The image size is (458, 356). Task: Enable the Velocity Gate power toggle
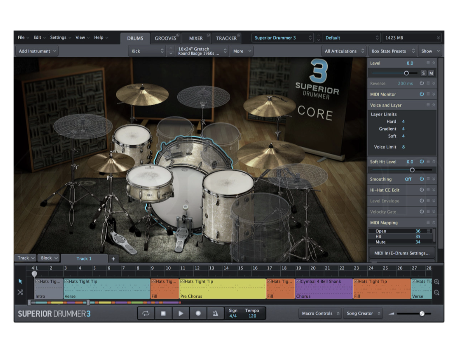(x=422, y=211)
